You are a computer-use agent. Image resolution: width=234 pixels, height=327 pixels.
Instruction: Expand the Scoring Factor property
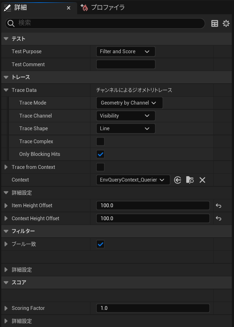click(6, 308)
